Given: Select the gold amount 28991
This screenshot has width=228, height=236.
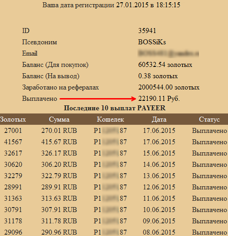Looking at the screenshot, I should tap(13, 187).
